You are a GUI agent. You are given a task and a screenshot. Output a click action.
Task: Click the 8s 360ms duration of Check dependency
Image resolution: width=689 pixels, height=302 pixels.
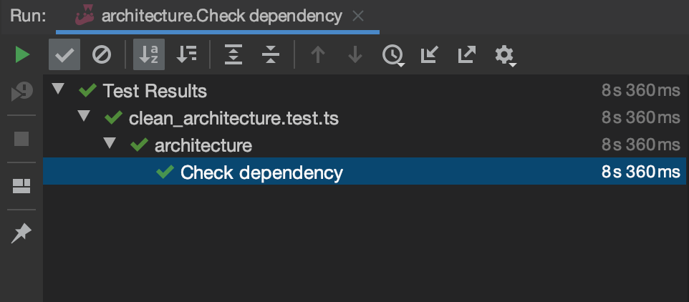pos(641,172)
